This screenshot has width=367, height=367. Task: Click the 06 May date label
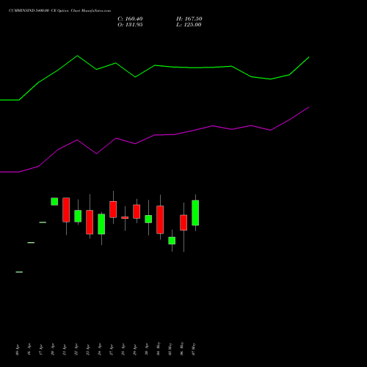(x=181, y=349)
